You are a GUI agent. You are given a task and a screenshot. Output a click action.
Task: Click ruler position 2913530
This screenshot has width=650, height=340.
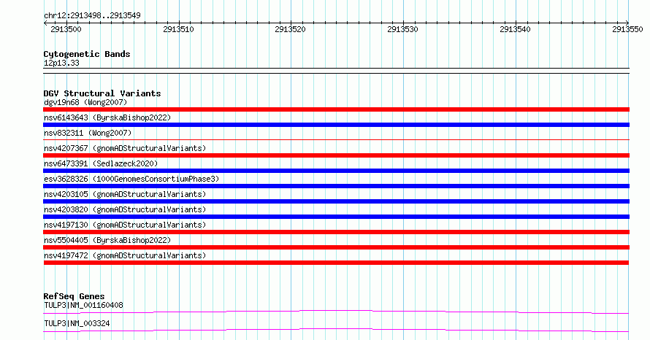(x=402, y=29)
